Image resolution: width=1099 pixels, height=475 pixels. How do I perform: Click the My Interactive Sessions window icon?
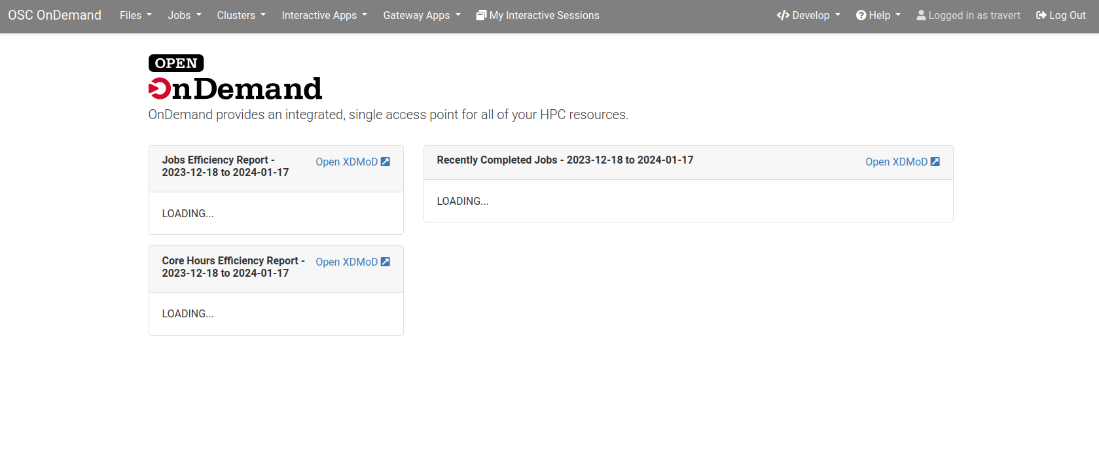pyautogui.click(x=481, y=15)
